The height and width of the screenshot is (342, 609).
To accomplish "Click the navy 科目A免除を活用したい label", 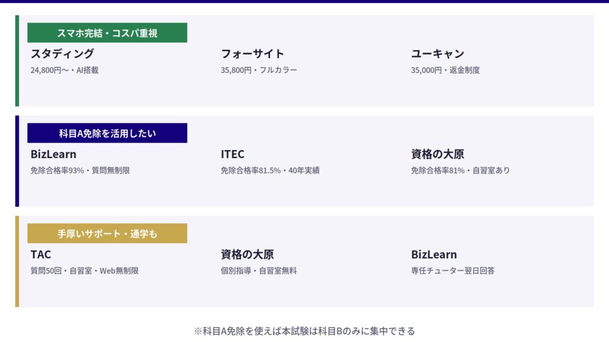I will click(107, 134).
